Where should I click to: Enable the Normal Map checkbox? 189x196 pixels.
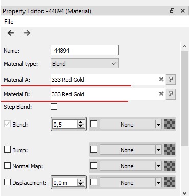point(7,166)
